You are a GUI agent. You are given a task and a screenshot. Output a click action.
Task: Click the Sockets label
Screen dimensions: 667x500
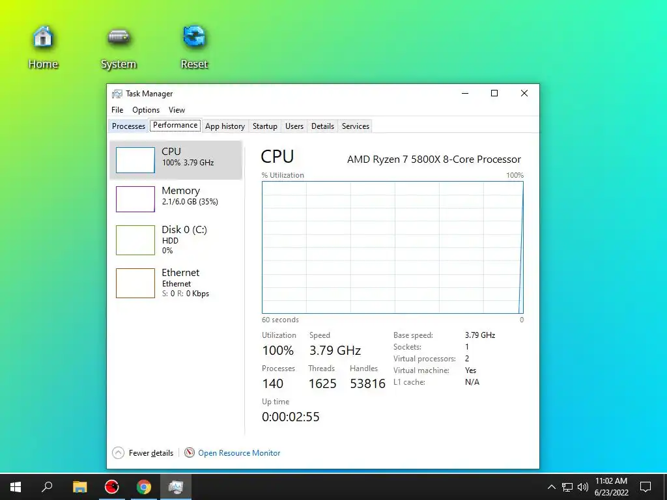(x=408, y=347)
